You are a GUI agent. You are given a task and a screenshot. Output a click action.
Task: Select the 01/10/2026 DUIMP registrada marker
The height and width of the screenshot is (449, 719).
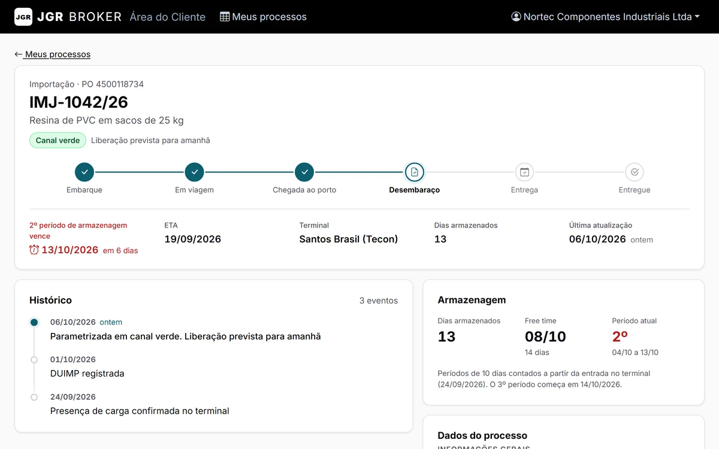(34, 360)
